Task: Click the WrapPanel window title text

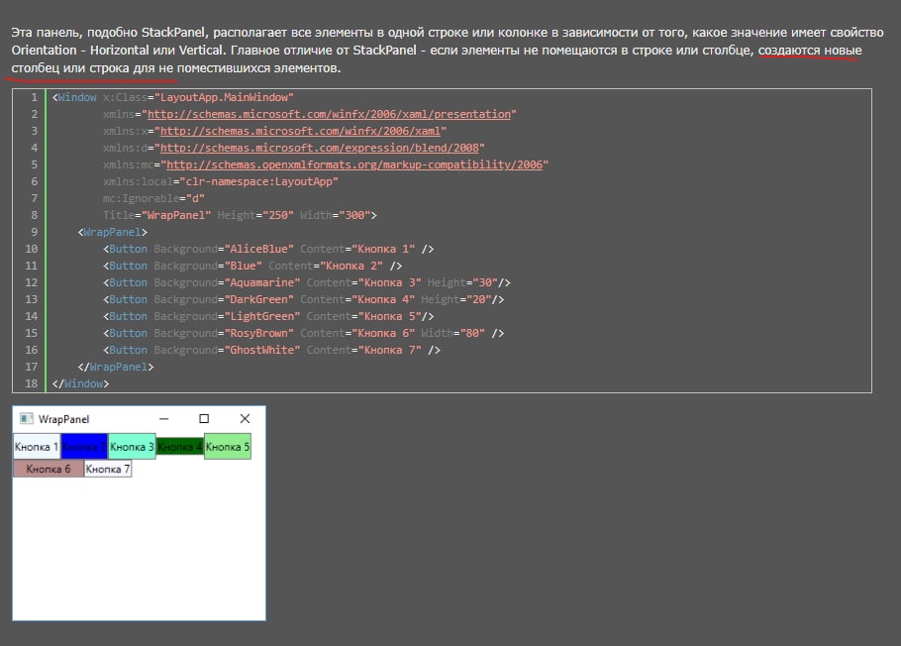Action: pos(63,419)
